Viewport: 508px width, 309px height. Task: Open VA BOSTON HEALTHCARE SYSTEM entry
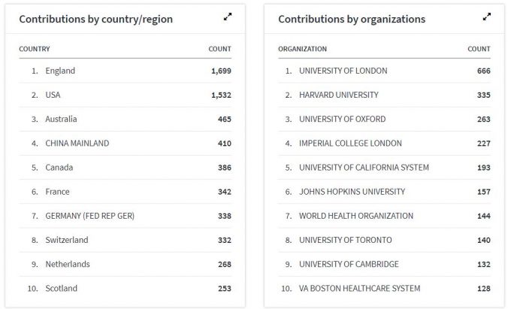359,288
